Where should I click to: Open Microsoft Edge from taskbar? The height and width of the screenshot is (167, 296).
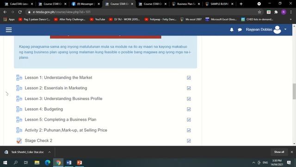pyautogui.click(x=48, y=163)
